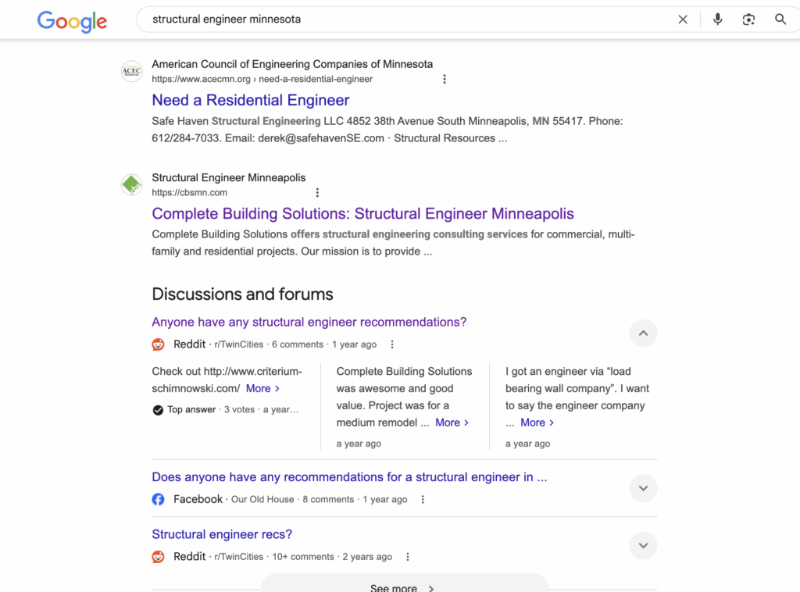The height and width of the screenshot is (592, 800).
Task: Click More after load bearing wall company answer
Action: (x=537, y=423)
